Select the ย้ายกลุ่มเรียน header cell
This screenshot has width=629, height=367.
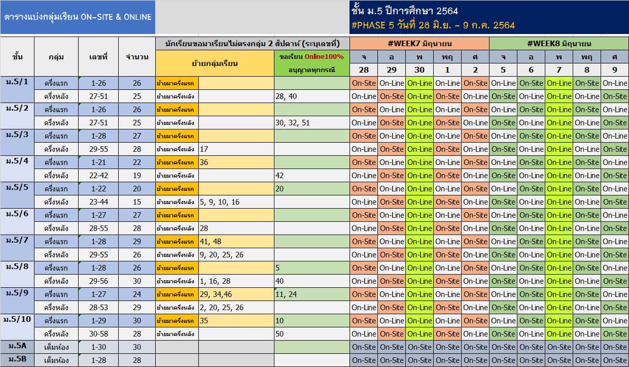coord(215,63)
